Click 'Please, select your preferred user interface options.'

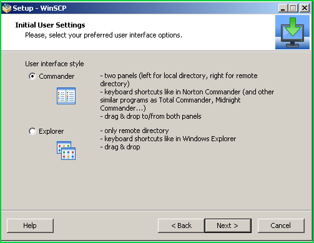(104, 35)
